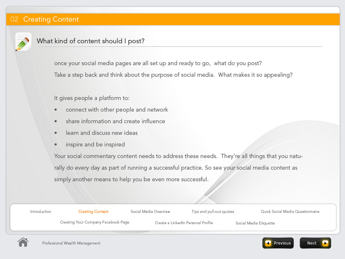Click the home icon
Screen dimensions: 345x259
tap(23, 242)
